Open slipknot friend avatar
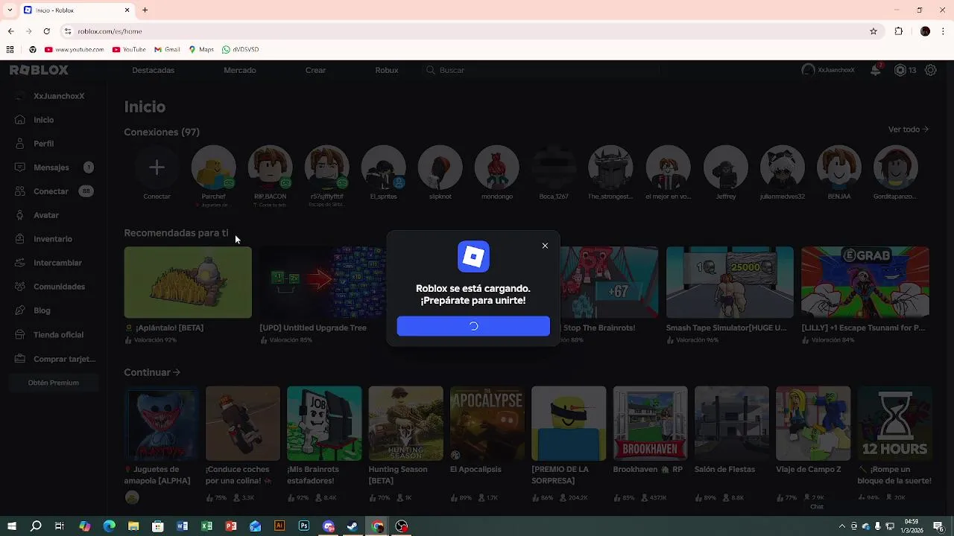The height and width of the screenshot is (536, 954). 440,167
